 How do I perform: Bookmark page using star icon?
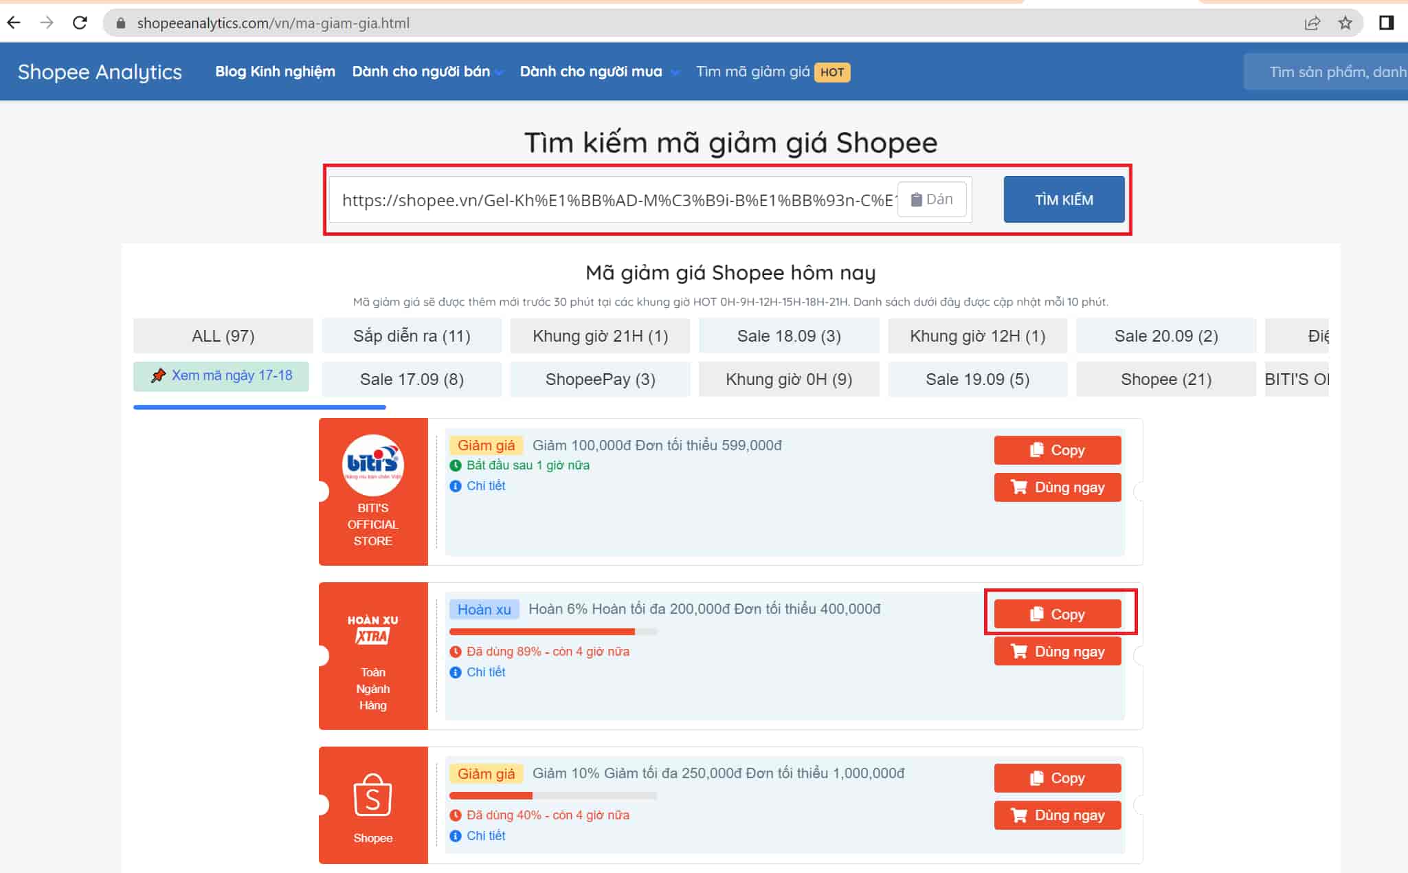(1345, 23)
